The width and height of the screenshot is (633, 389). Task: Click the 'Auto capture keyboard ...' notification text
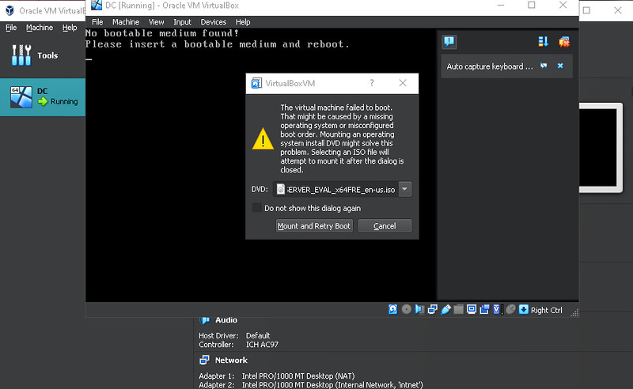[490, 66]
